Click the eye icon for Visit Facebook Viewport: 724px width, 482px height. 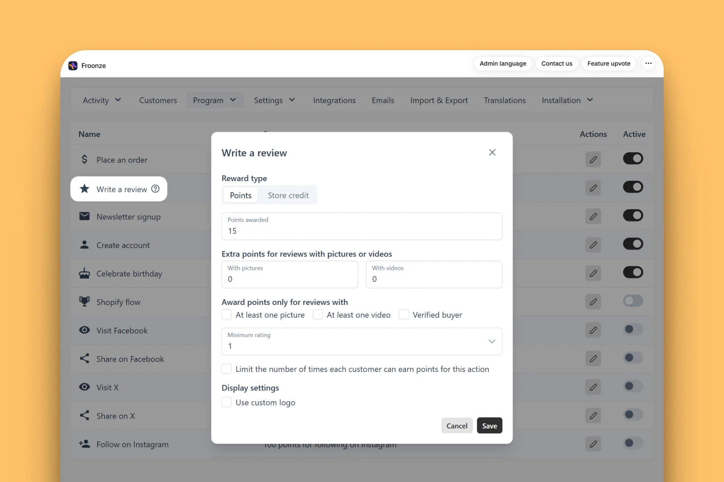[84, 330]
